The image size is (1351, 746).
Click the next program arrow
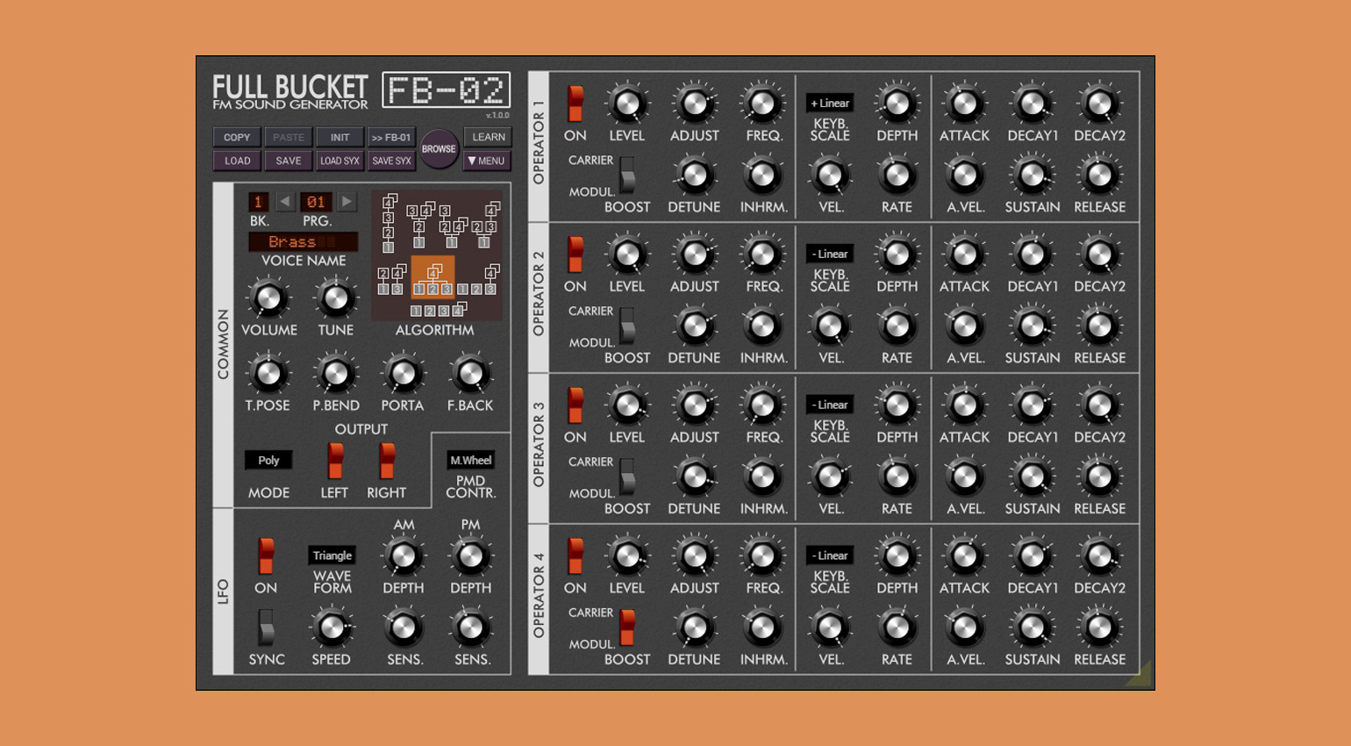coord(347,202)
